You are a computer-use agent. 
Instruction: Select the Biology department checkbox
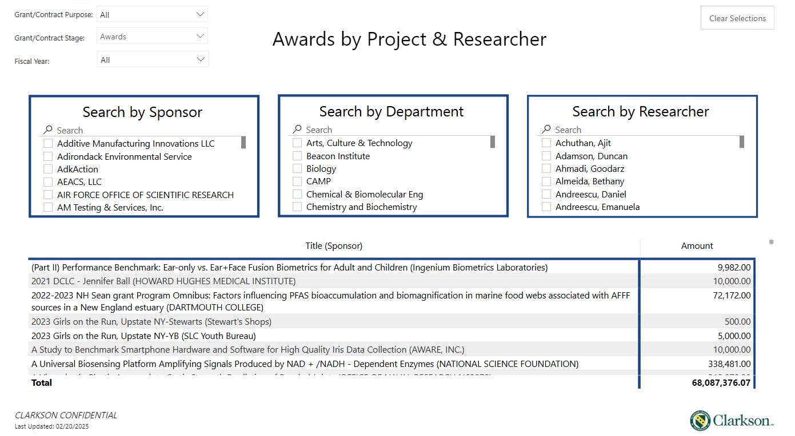(x=297, y=169)
